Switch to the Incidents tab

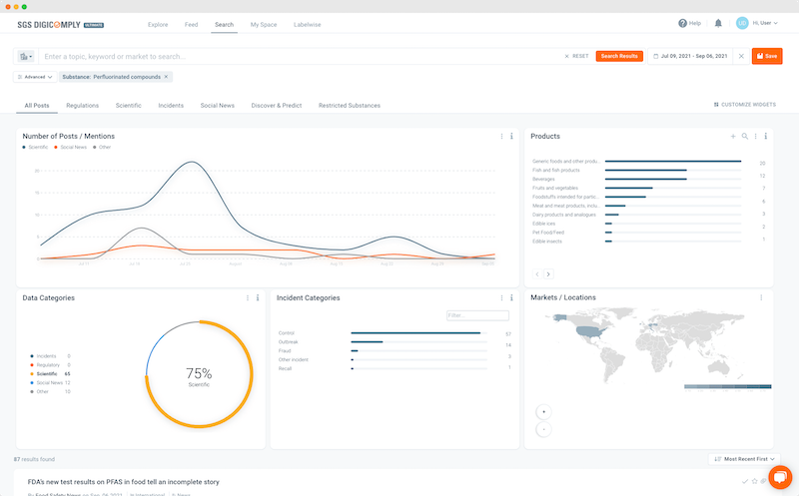coord(171,106)
